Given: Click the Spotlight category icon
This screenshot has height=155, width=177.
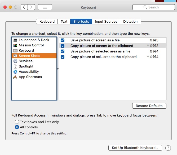Looking at the screenshot, I should (x=15, y=66).
